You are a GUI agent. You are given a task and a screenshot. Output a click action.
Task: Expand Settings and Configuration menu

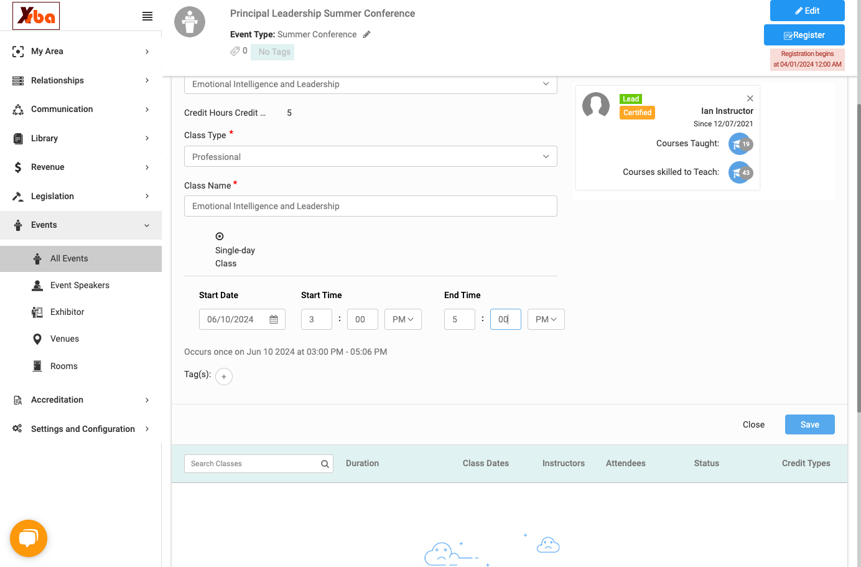81,429
